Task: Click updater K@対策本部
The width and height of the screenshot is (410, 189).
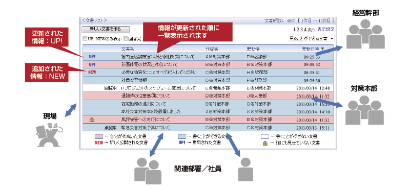Action: pos(259,112)
